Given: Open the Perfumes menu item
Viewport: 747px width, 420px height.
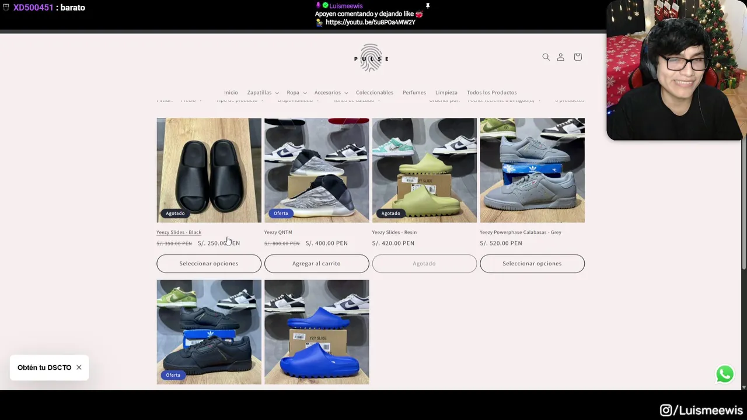Looking at the screenshot, I should click(414, 92).
